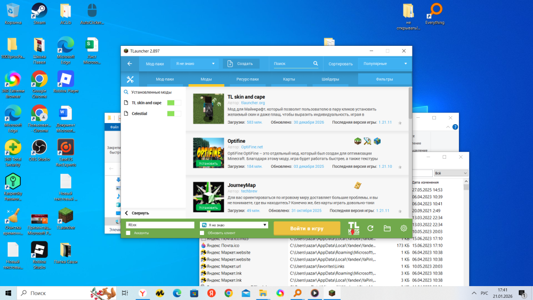
Task: Switch to the Мод-паки tab
Action: pyautogui.click(x=165, y=79)
